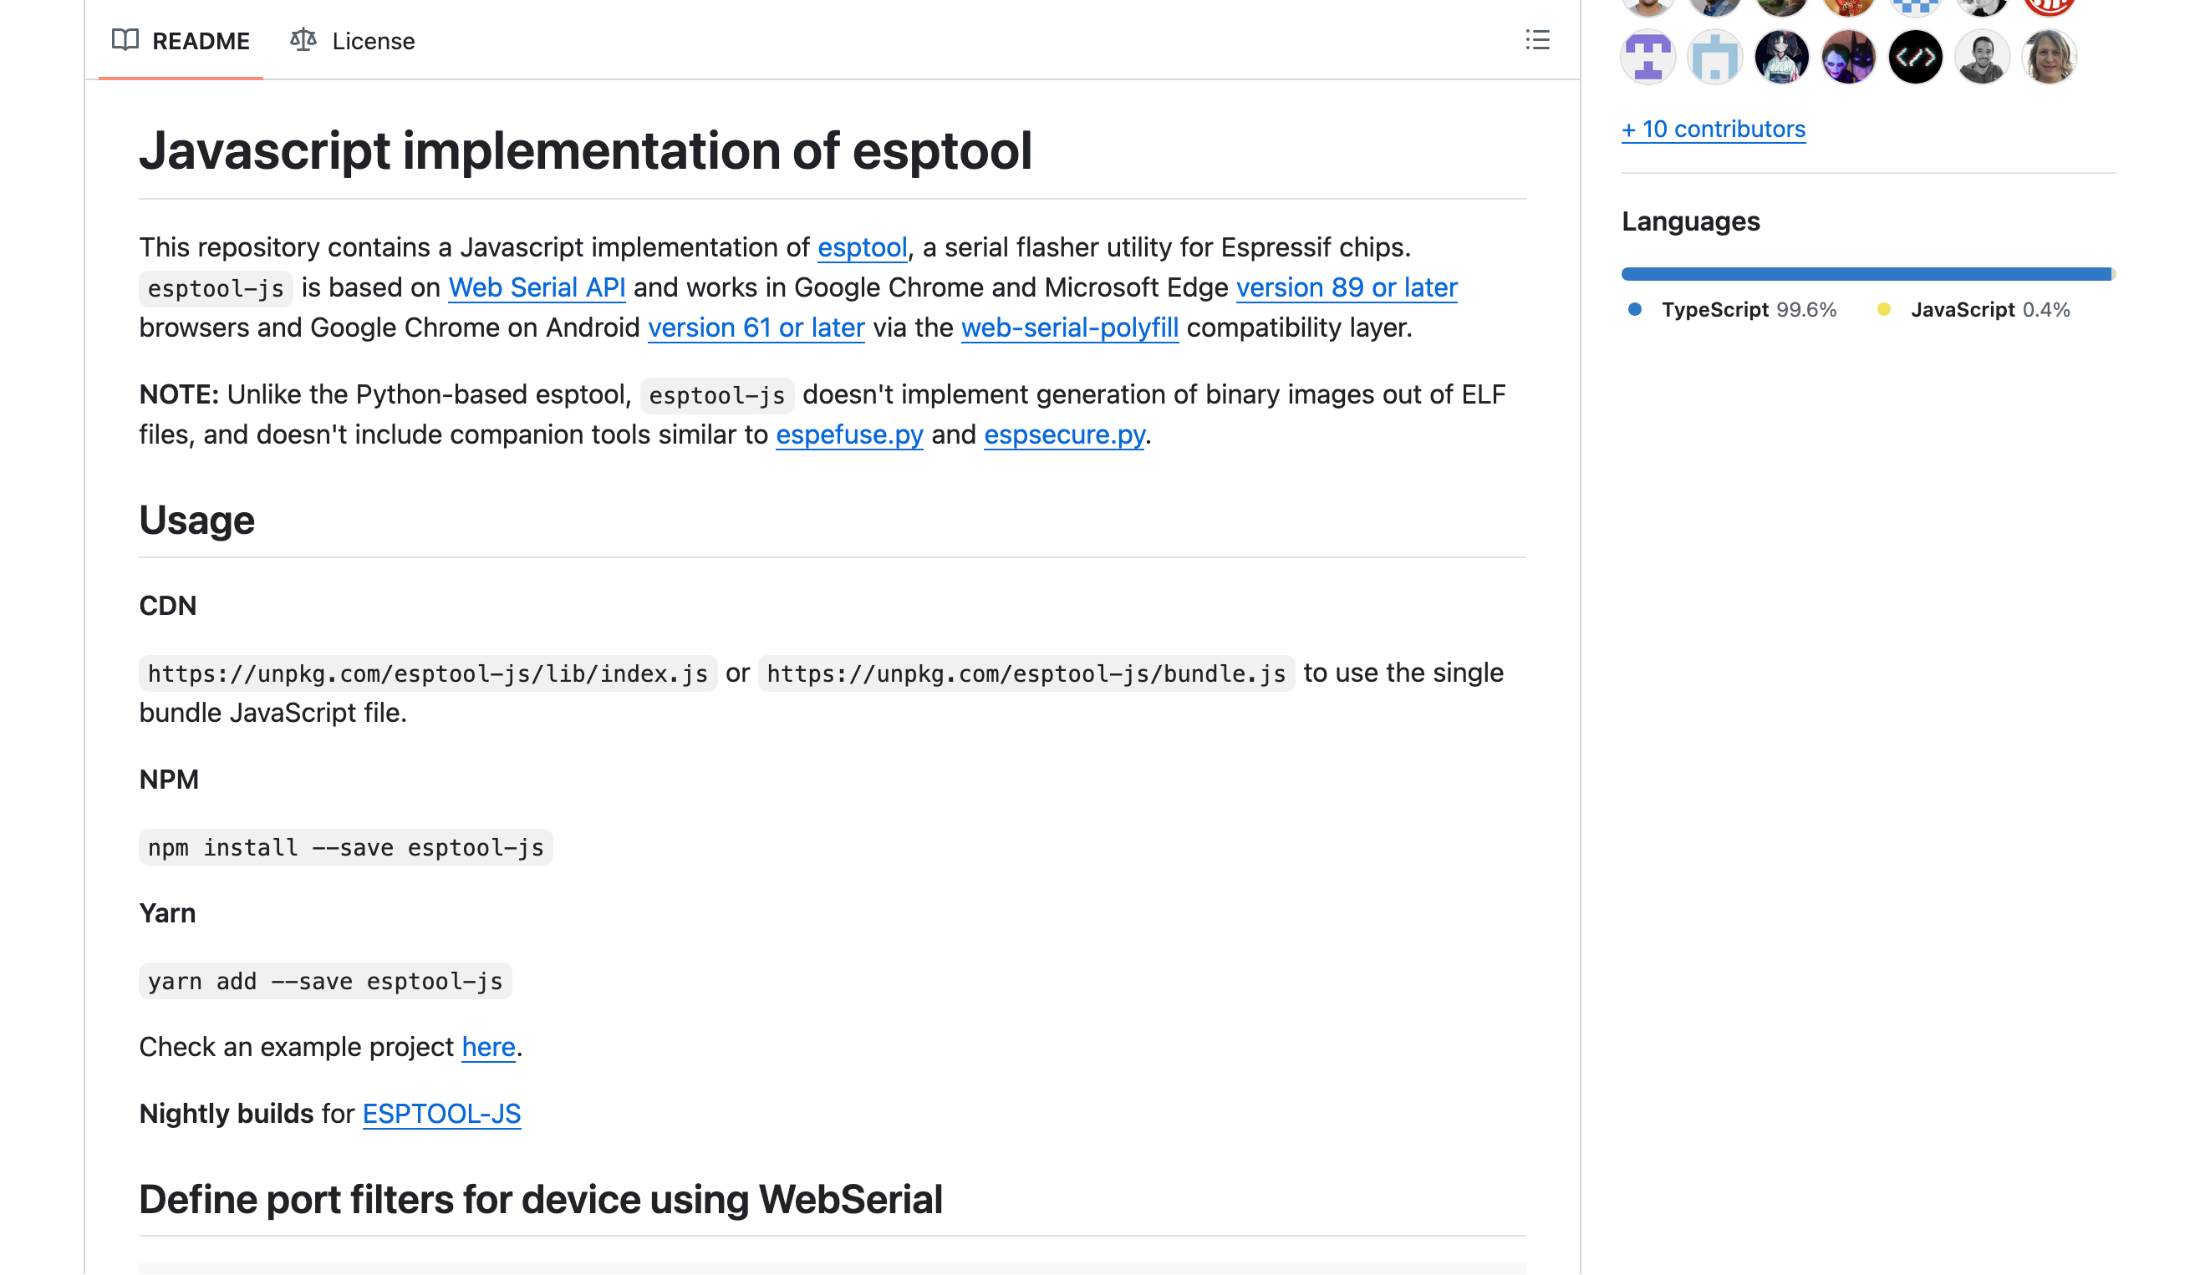Click the TypeScript blue language dot
Image resolution: width=2200 pixels, height=1275 pixels.
(1635, 310)
